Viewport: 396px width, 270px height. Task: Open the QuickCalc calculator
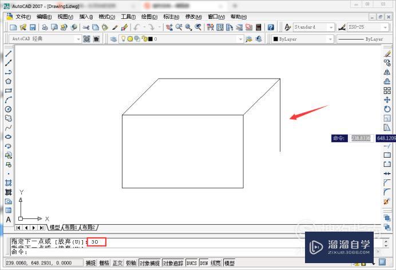coord(258,27)
